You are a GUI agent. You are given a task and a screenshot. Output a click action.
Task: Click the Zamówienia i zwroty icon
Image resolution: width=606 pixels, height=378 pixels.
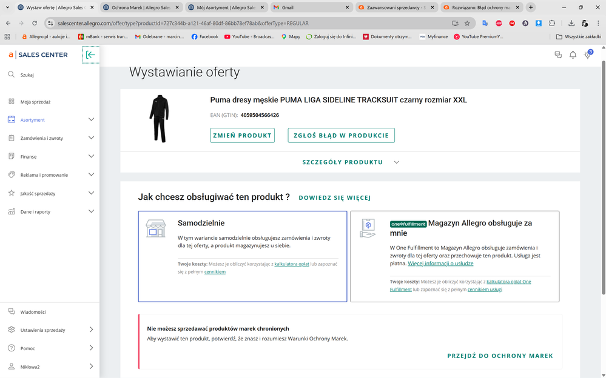coord(11,138)
